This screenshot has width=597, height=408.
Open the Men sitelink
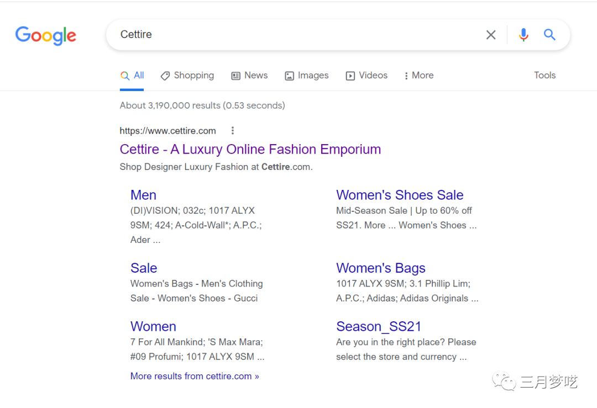[x=143, y=195]
